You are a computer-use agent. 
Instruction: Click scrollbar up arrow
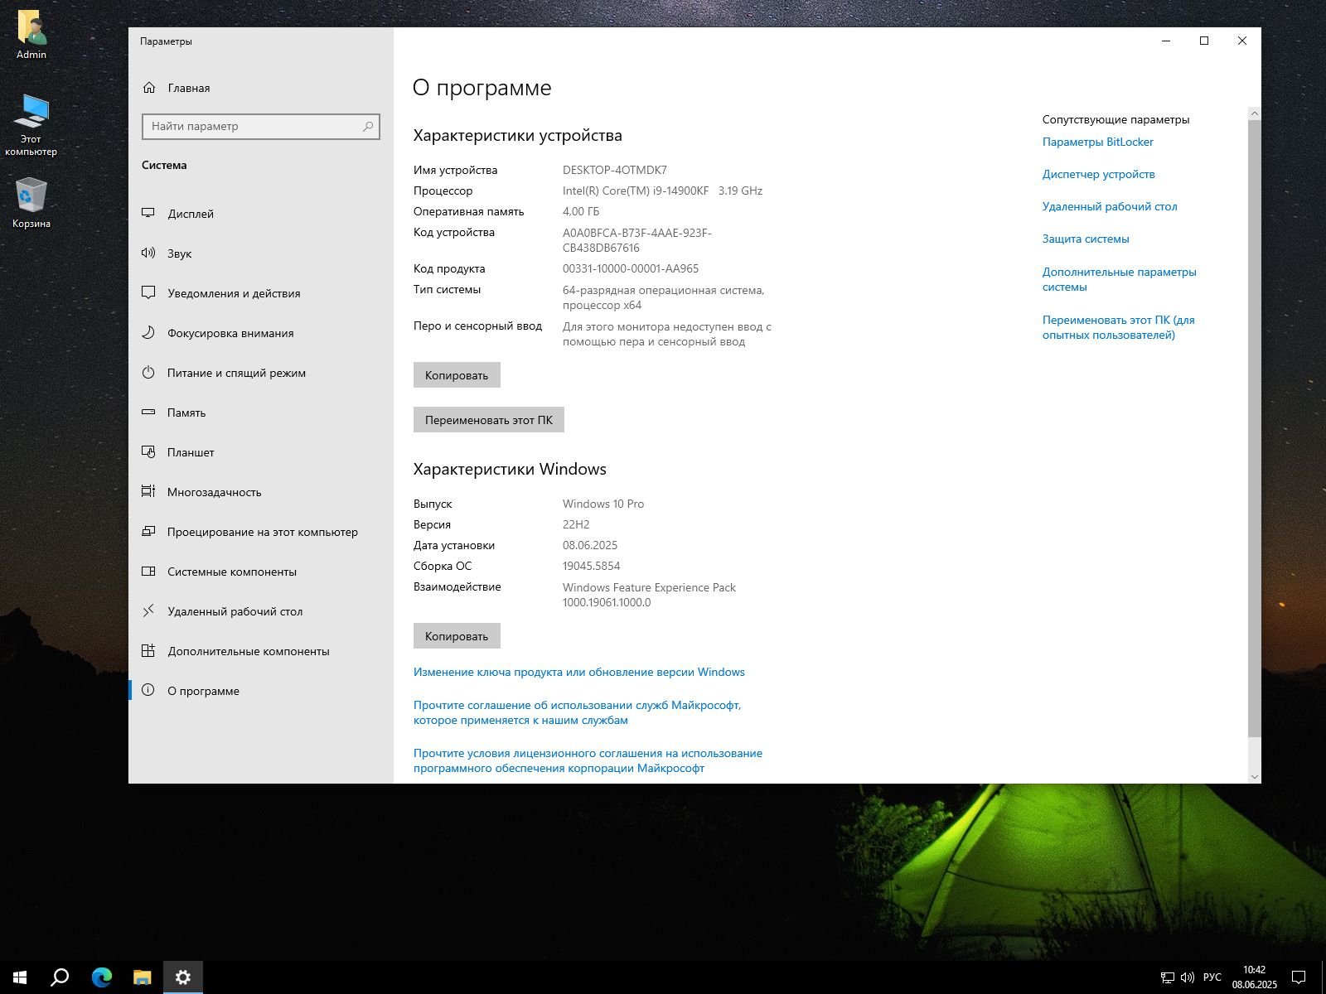point(1254,113)
